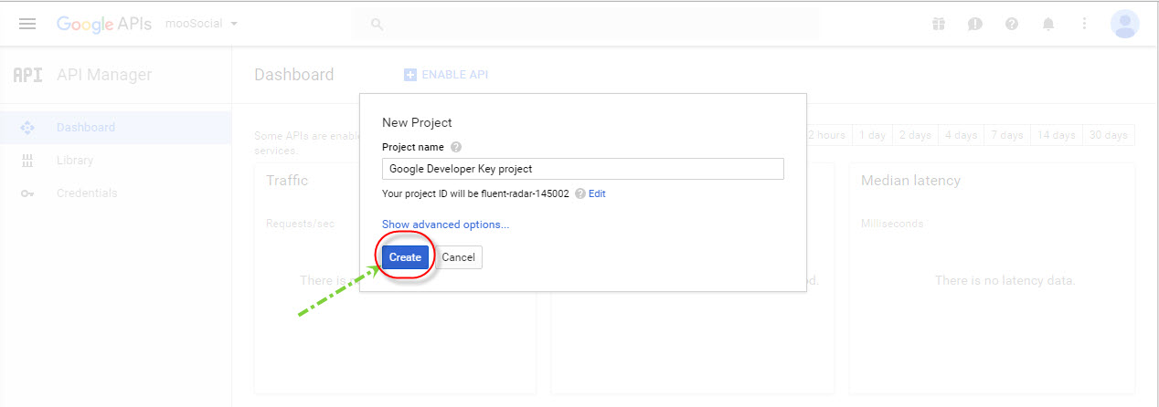Select the 30 days time range
Viewport: 1159px width, 407px height.
(x=1108, y=135)
